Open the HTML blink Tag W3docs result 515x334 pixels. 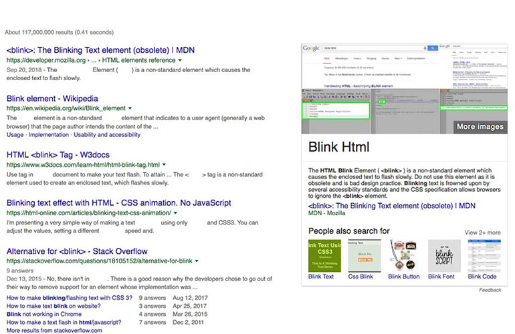pyautogui.click(x=58, y=155)
